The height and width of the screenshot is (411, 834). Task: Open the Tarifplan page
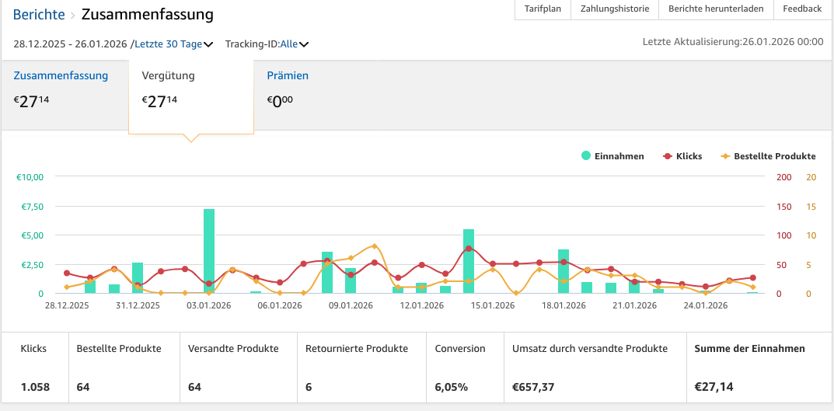pyautogui.click(x=542, y=9)
